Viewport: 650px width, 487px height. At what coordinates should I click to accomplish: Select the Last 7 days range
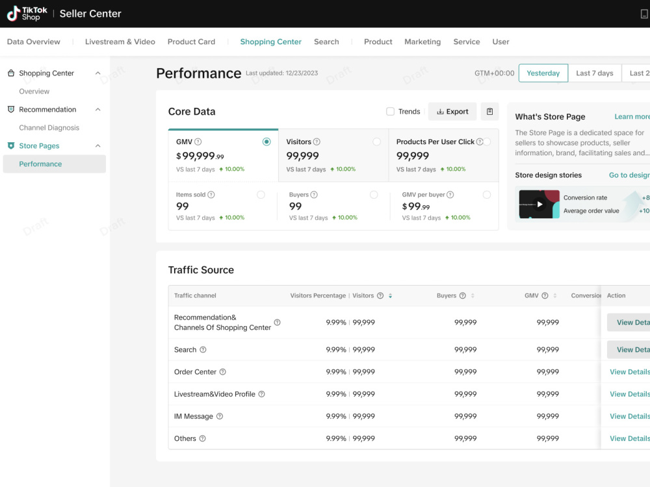click(x=595, y=73)
